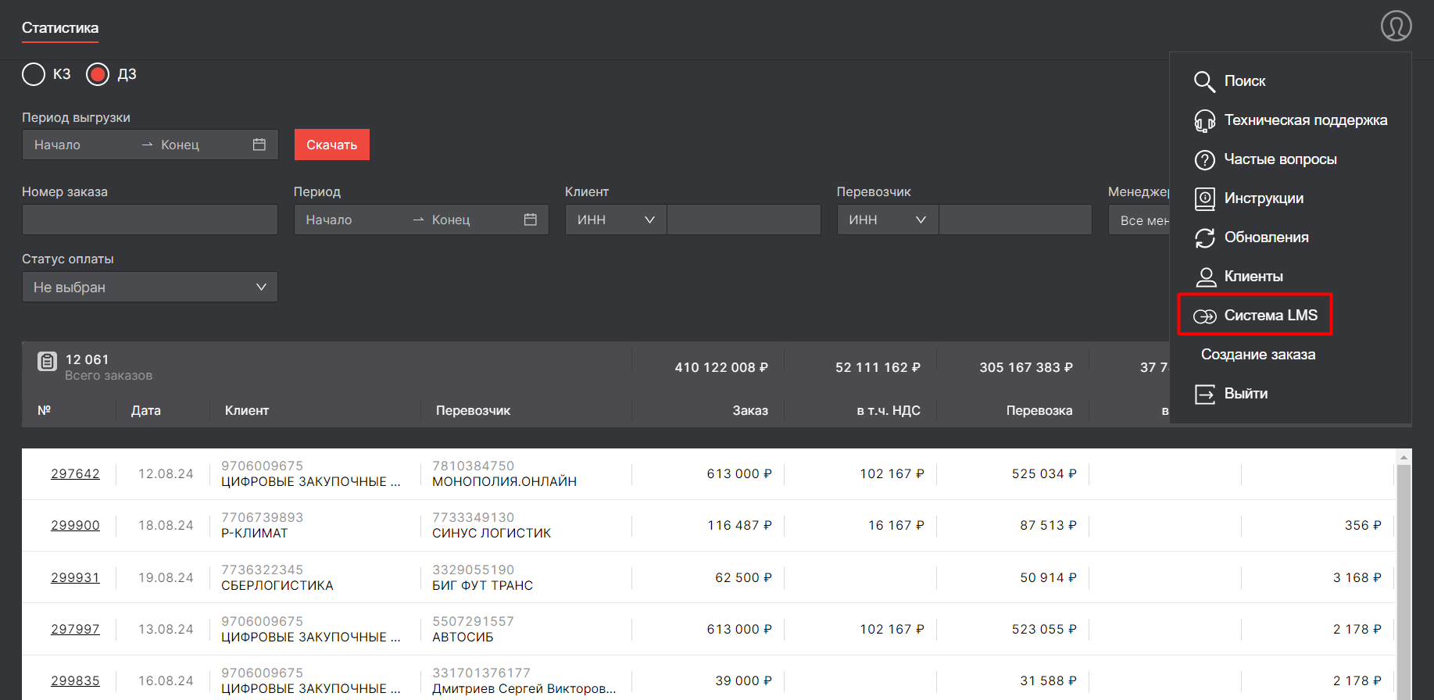Open Клиенты menu item
Viewport: 1434px width, 700px height.
click(x=1253, y=277)
